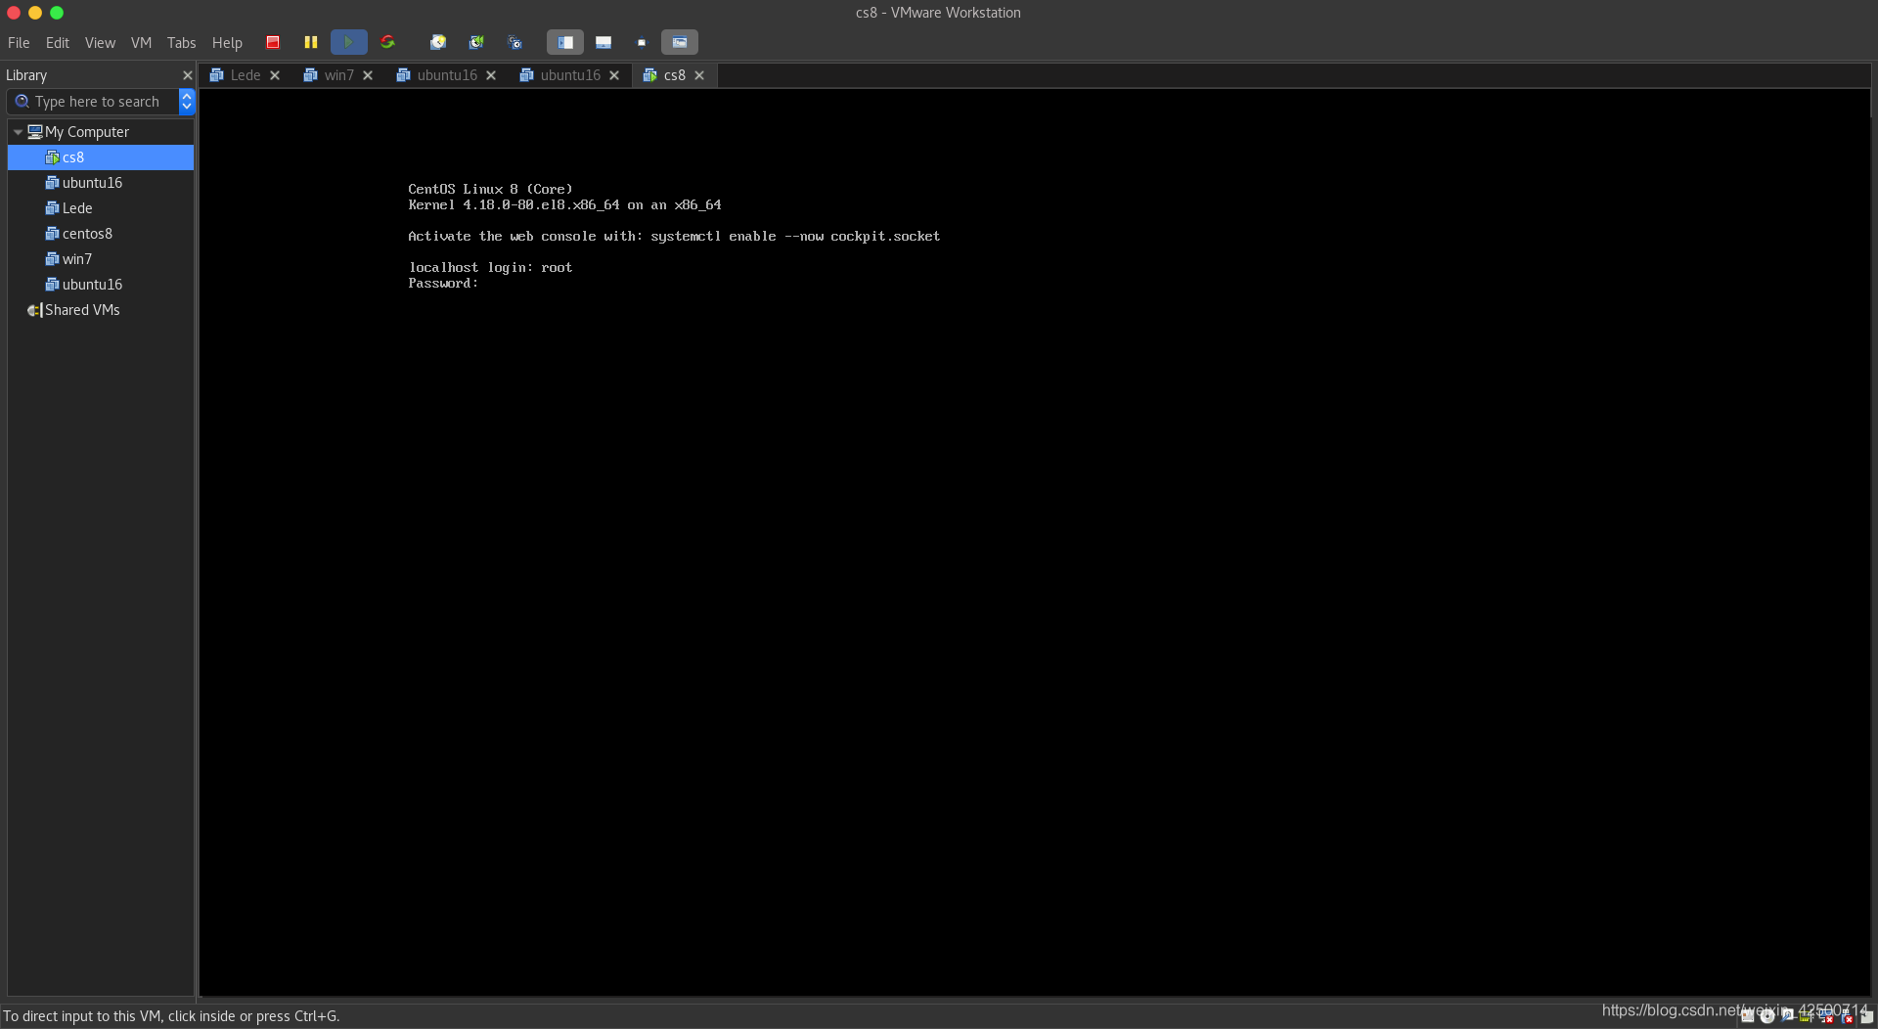The image size is (1878, 1029).
Task: Select My Computer in the library
Action: point(86,132)
